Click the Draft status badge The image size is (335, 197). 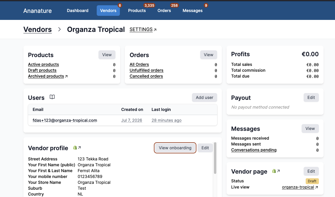tap(312, 181)
